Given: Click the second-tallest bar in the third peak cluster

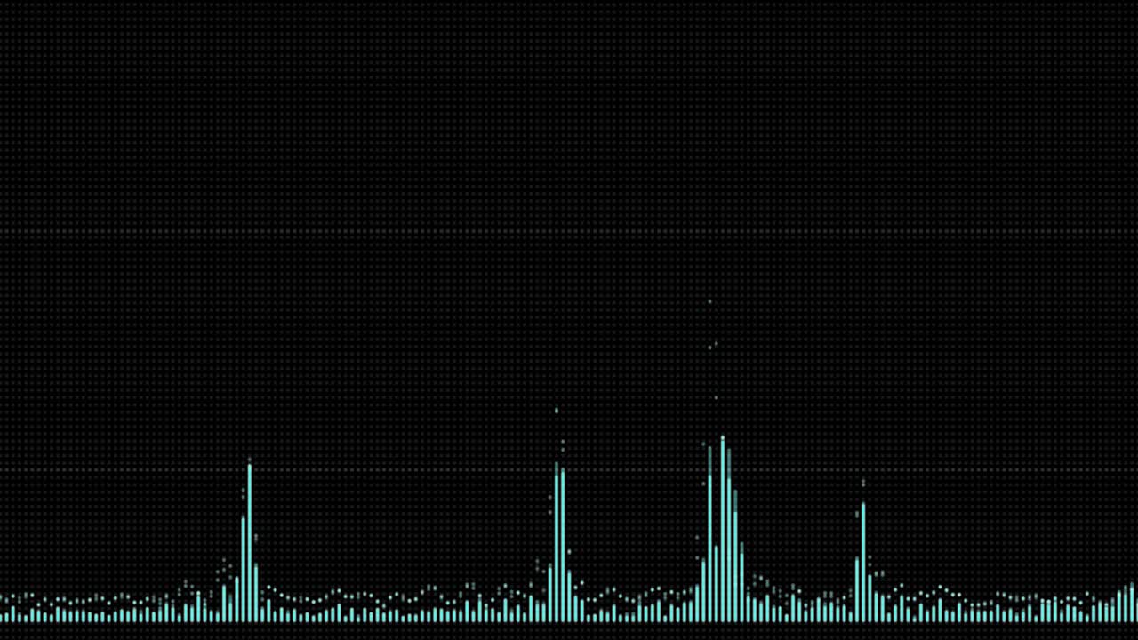Looking at the screenshot, I should (x=709, y=533).
